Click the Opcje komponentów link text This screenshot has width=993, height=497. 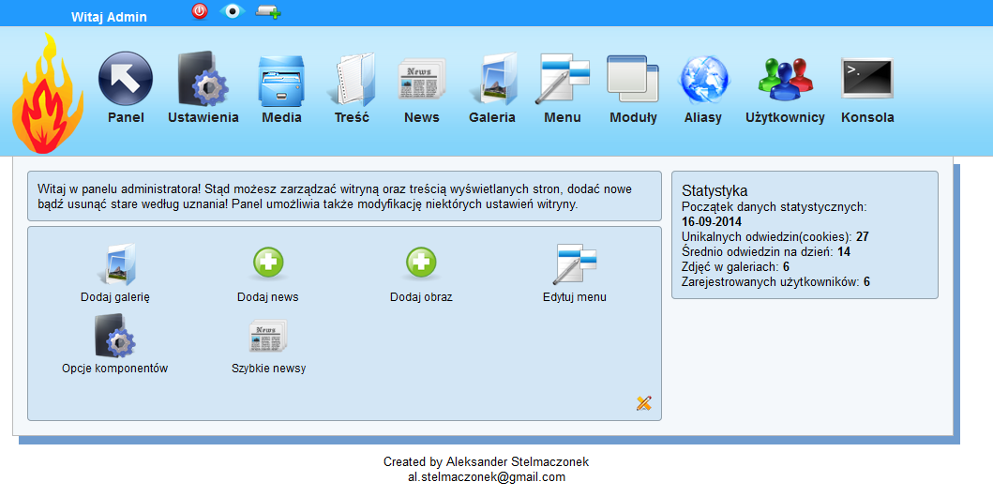115,369
